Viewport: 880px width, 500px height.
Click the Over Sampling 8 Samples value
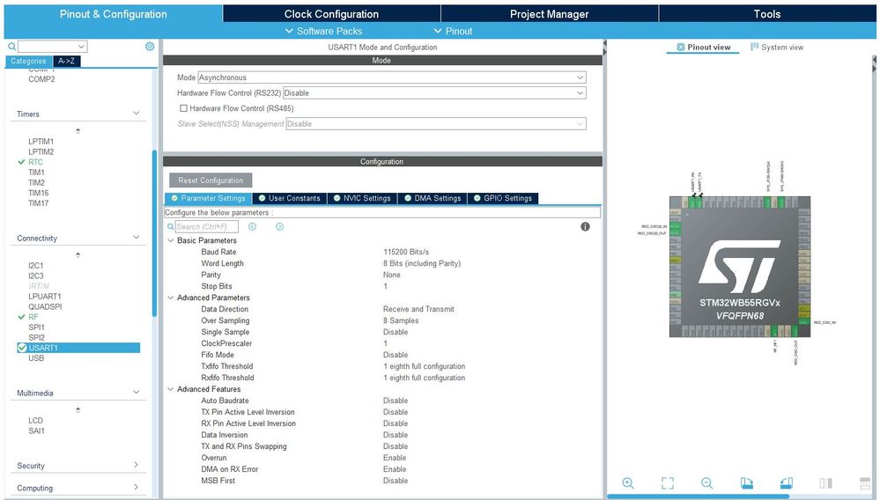pyautogui.click(x=401, y=320)
